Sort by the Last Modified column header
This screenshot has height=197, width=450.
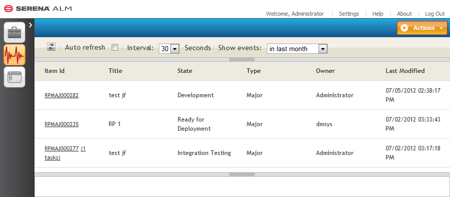pyautogui.click(x=405, y=71)
